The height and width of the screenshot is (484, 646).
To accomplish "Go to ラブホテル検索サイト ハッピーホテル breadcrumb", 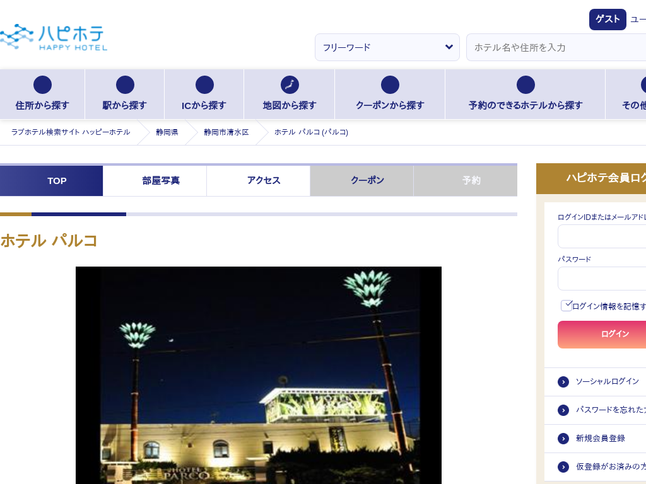I will (x=71, y=132).
